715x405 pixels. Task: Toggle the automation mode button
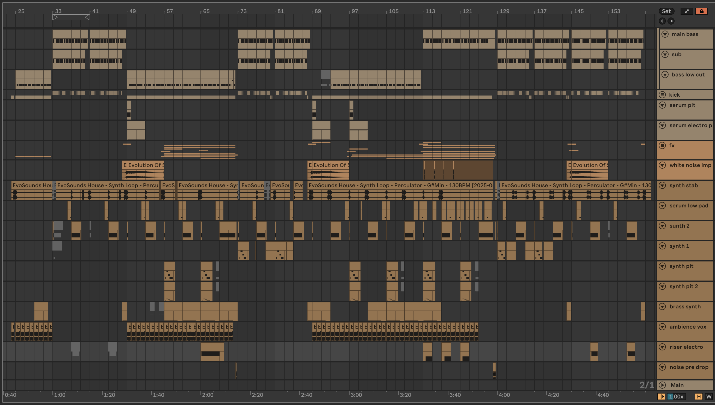point(686,11)
